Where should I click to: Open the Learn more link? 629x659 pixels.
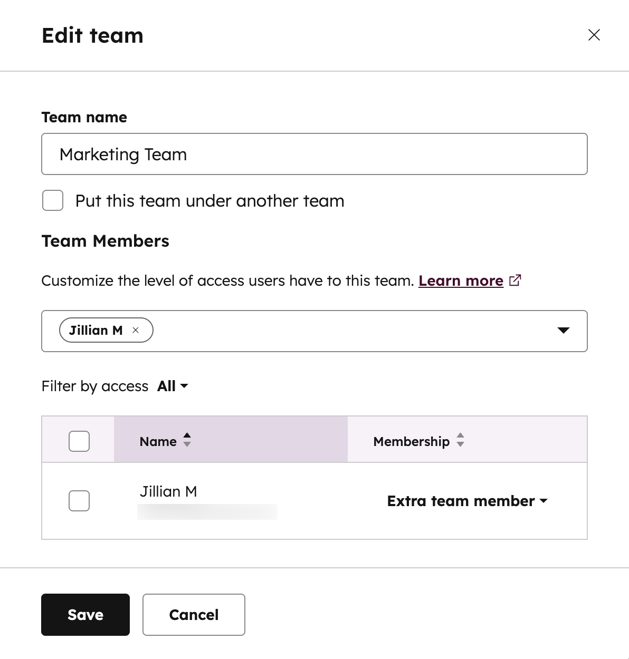point(460,280)
